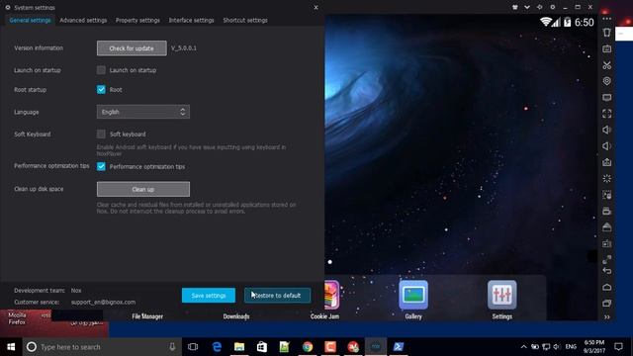Screen dimensions: 633x356
Task: Switch to Advanced settings tab
Action: pos(83,20)
